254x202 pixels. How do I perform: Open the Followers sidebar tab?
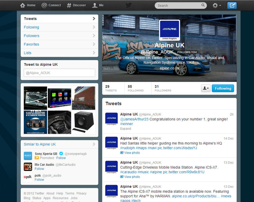pyautogui.click(x=59, y=36)
